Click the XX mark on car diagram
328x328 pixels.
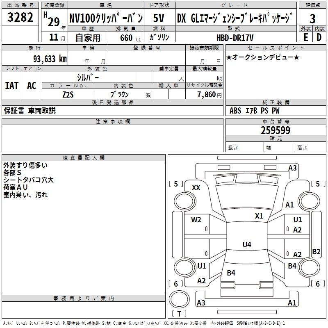tap(196, 187)
